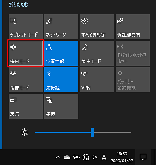Click the モバイル ホットスポット tile
The width and height of the screenshot is (156, 165).
[x=133, y=53]
